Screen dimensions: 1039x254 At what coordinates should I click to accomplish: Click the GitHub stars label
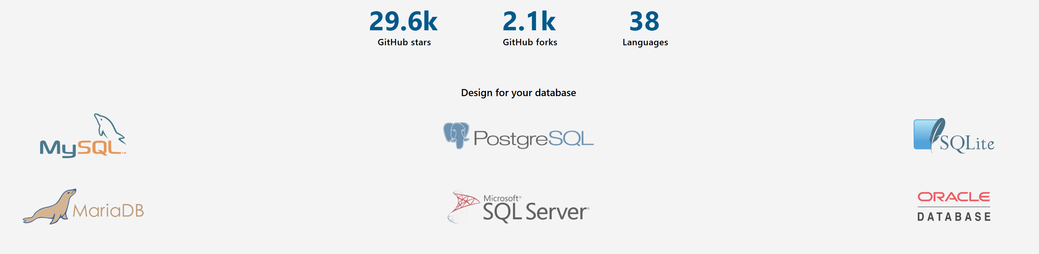[x=404, y=42]
